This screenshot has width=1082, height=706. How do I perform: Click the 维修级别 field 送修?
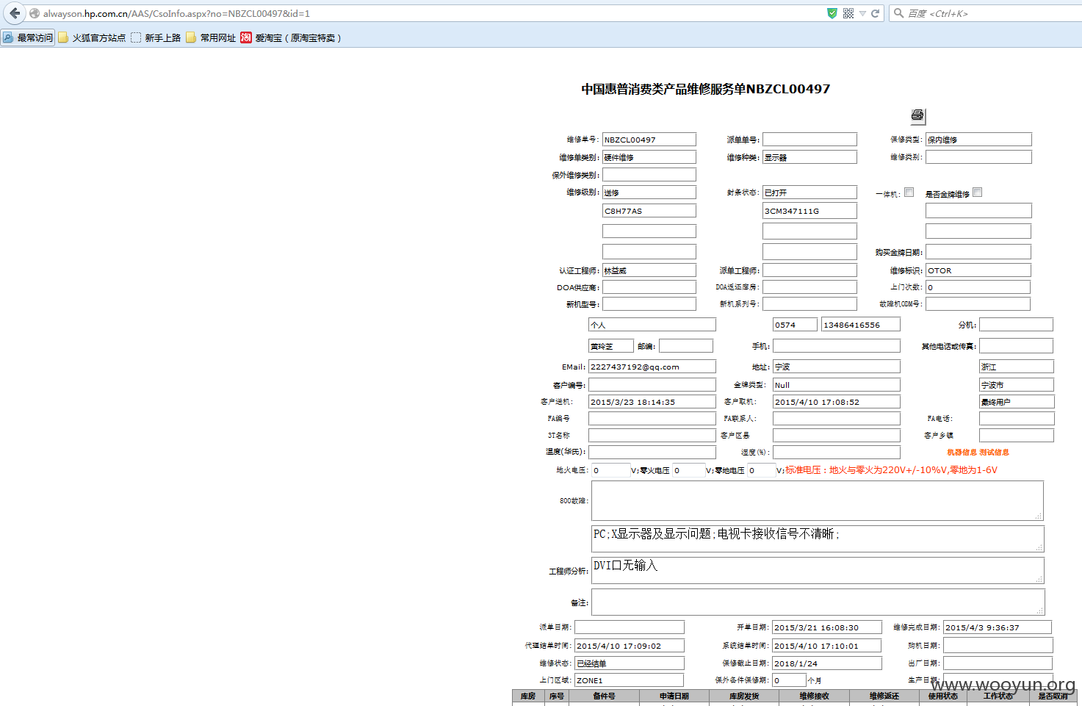tap(649, 192)
